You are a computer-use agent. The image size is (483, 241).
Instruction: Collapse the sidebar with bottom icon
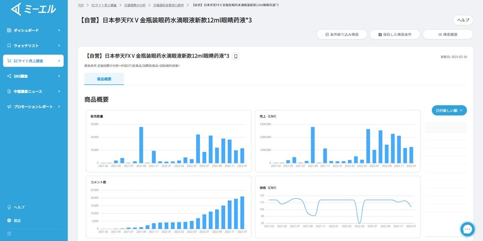pos(9,233)
